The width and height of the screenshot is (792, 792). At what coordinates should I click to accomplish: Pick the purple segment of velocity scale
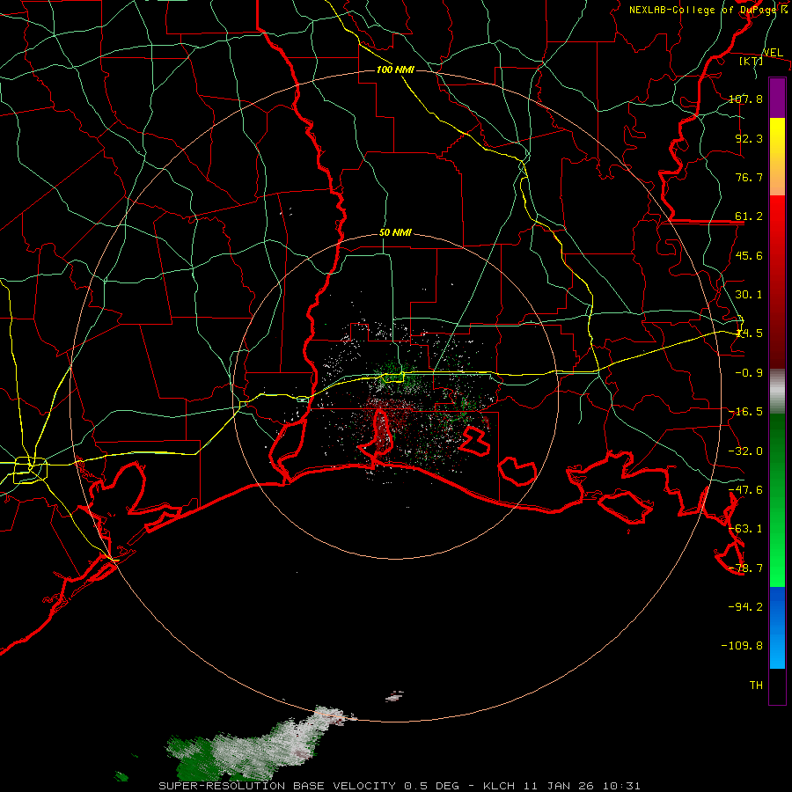tap(777, 98)
